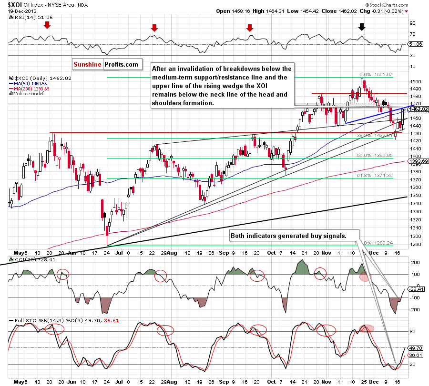Click the 61.8%: 1371.30 Fibonacci label
The height and width of the screenshot is (386, 429).
click(x=375, y=175)
